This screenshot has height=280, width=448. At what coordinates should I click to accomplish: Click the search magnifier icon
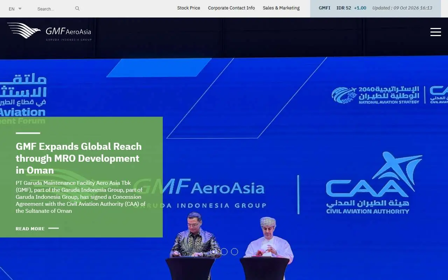coord(77,8)
